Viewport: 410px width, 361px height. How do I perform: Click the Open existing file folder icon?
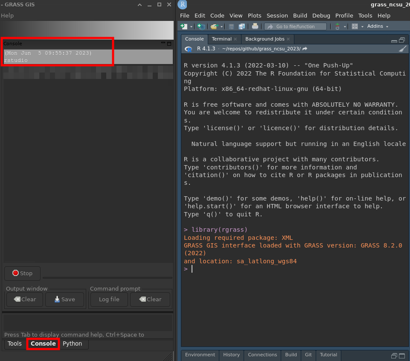click(215, 26)
